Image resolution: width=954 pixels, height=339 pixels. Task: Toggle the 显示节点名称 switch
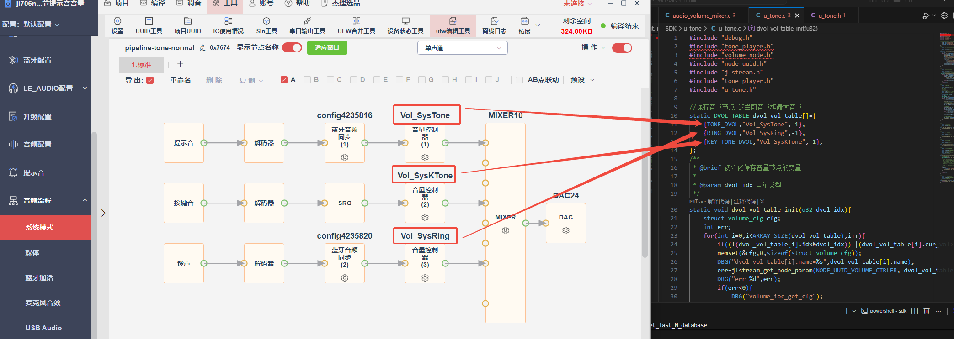pos(292,47)
